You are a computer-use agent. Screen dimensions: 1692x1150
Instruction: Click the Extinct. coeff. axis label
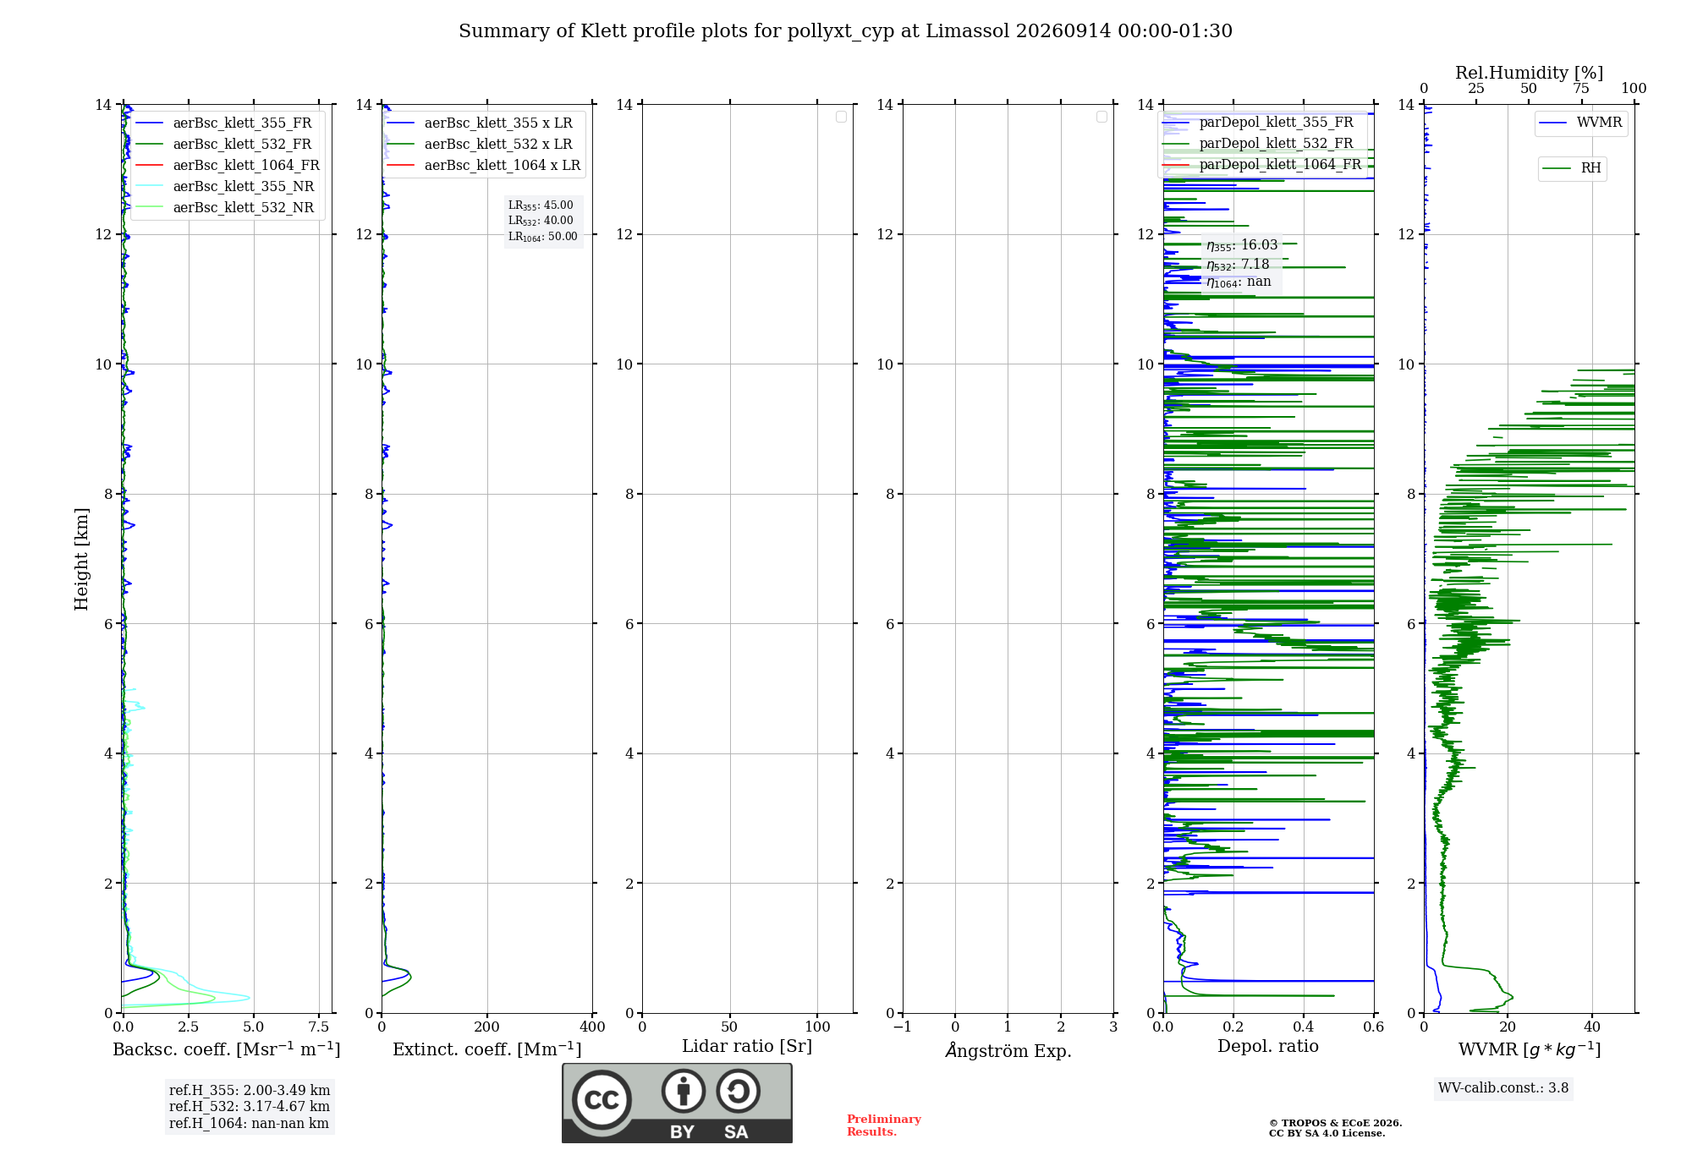click(x=487, y=1049)
